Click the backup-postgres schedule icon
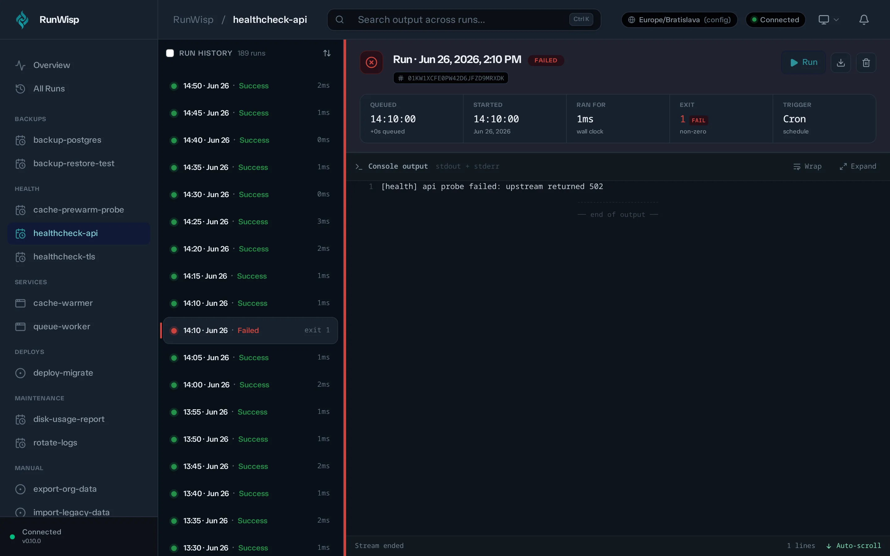Screen dimensions: 890x556 tap(20, 140)
